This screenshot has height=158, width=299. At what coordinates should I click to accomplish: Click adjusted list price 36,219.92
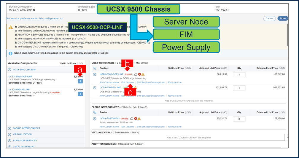coord(222,74)
